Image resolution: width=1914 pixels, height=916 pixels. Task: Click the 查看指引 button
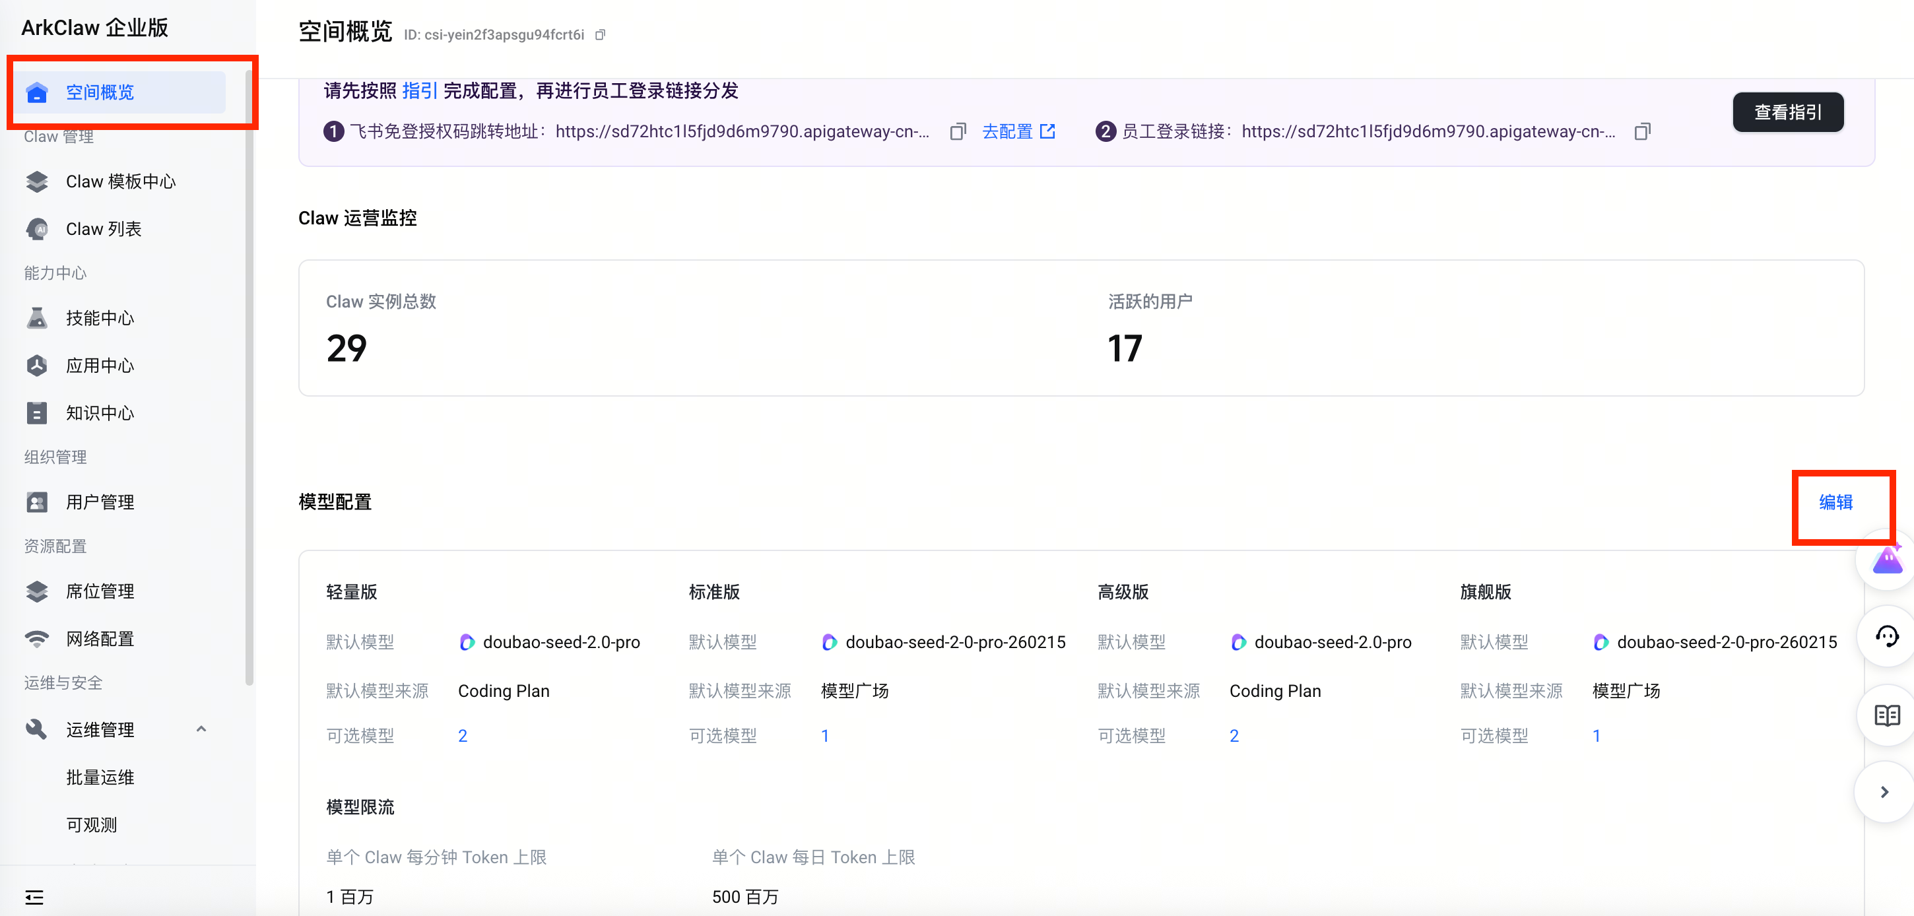pos(1788,112)
